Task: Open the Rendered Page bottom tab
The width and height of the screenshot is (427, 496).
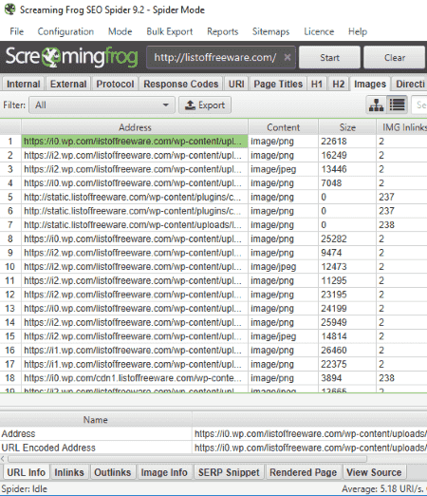Action: (303, 472)
